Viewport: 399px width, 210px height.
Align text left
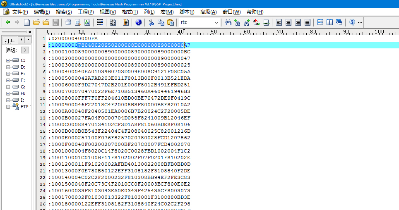(x=279, y=22)
